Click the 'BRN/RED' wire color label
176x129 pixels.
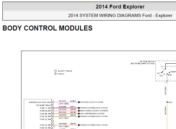[63, 112]
